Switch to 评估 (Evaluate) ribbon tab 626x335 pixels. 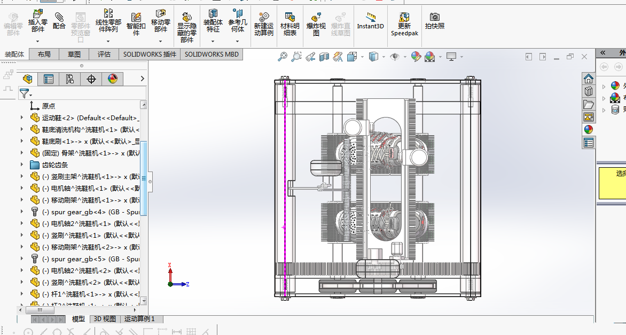pyautogui.click(x=104, y=54)
